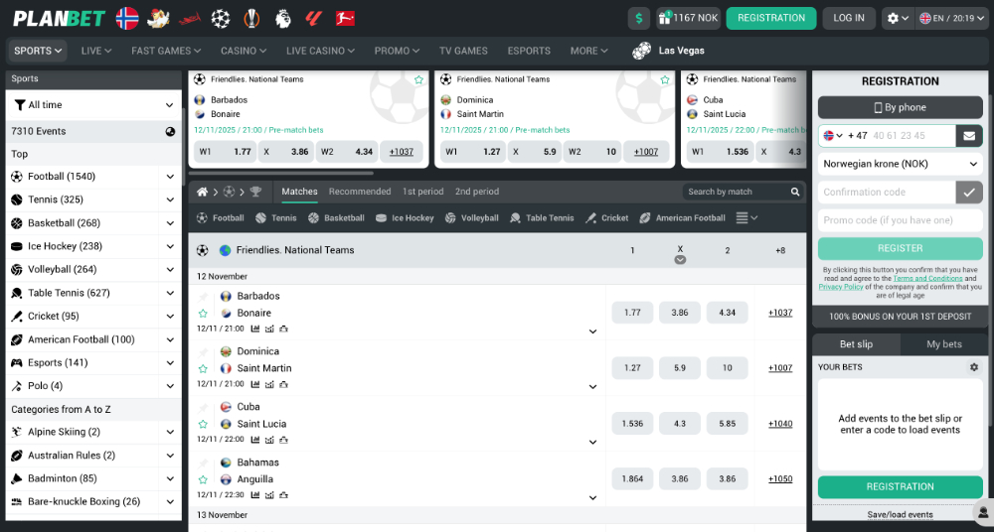Screen dimensions: 994x532
Task: Toggle favorite star for Cuba match
Action: 203,424
